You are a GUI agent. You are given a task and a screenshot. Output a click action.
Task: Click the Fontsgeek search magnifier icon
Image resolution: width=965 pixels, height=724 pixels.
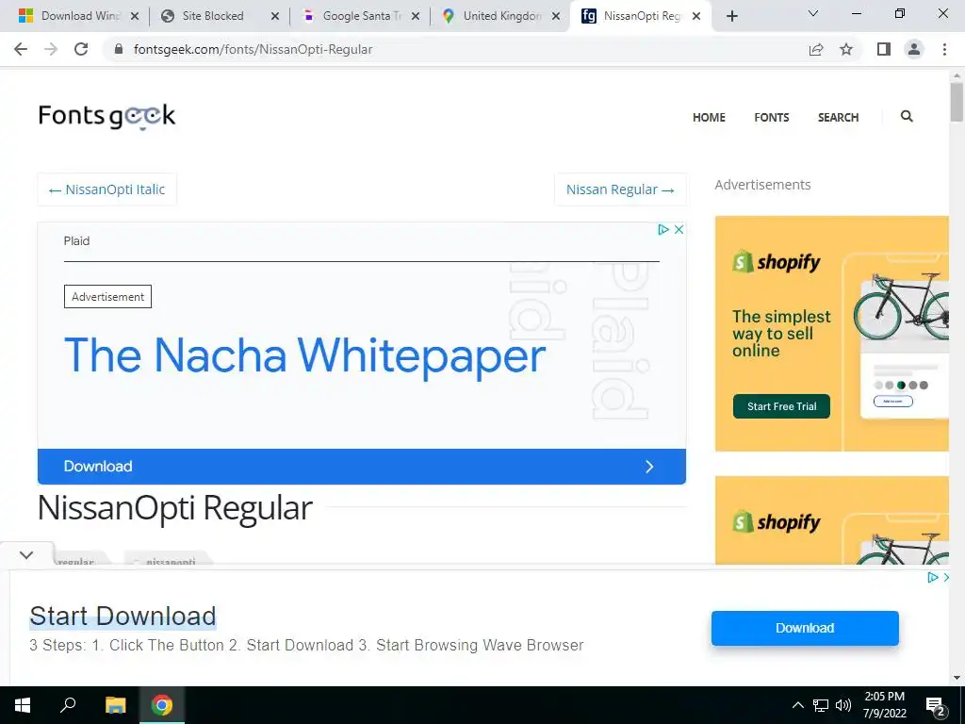[x=907, y=116]
